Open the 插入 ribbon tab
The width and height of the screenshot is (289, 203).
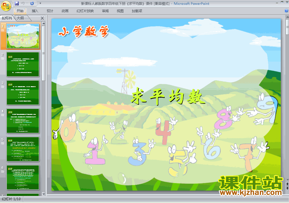click(35, 11)
